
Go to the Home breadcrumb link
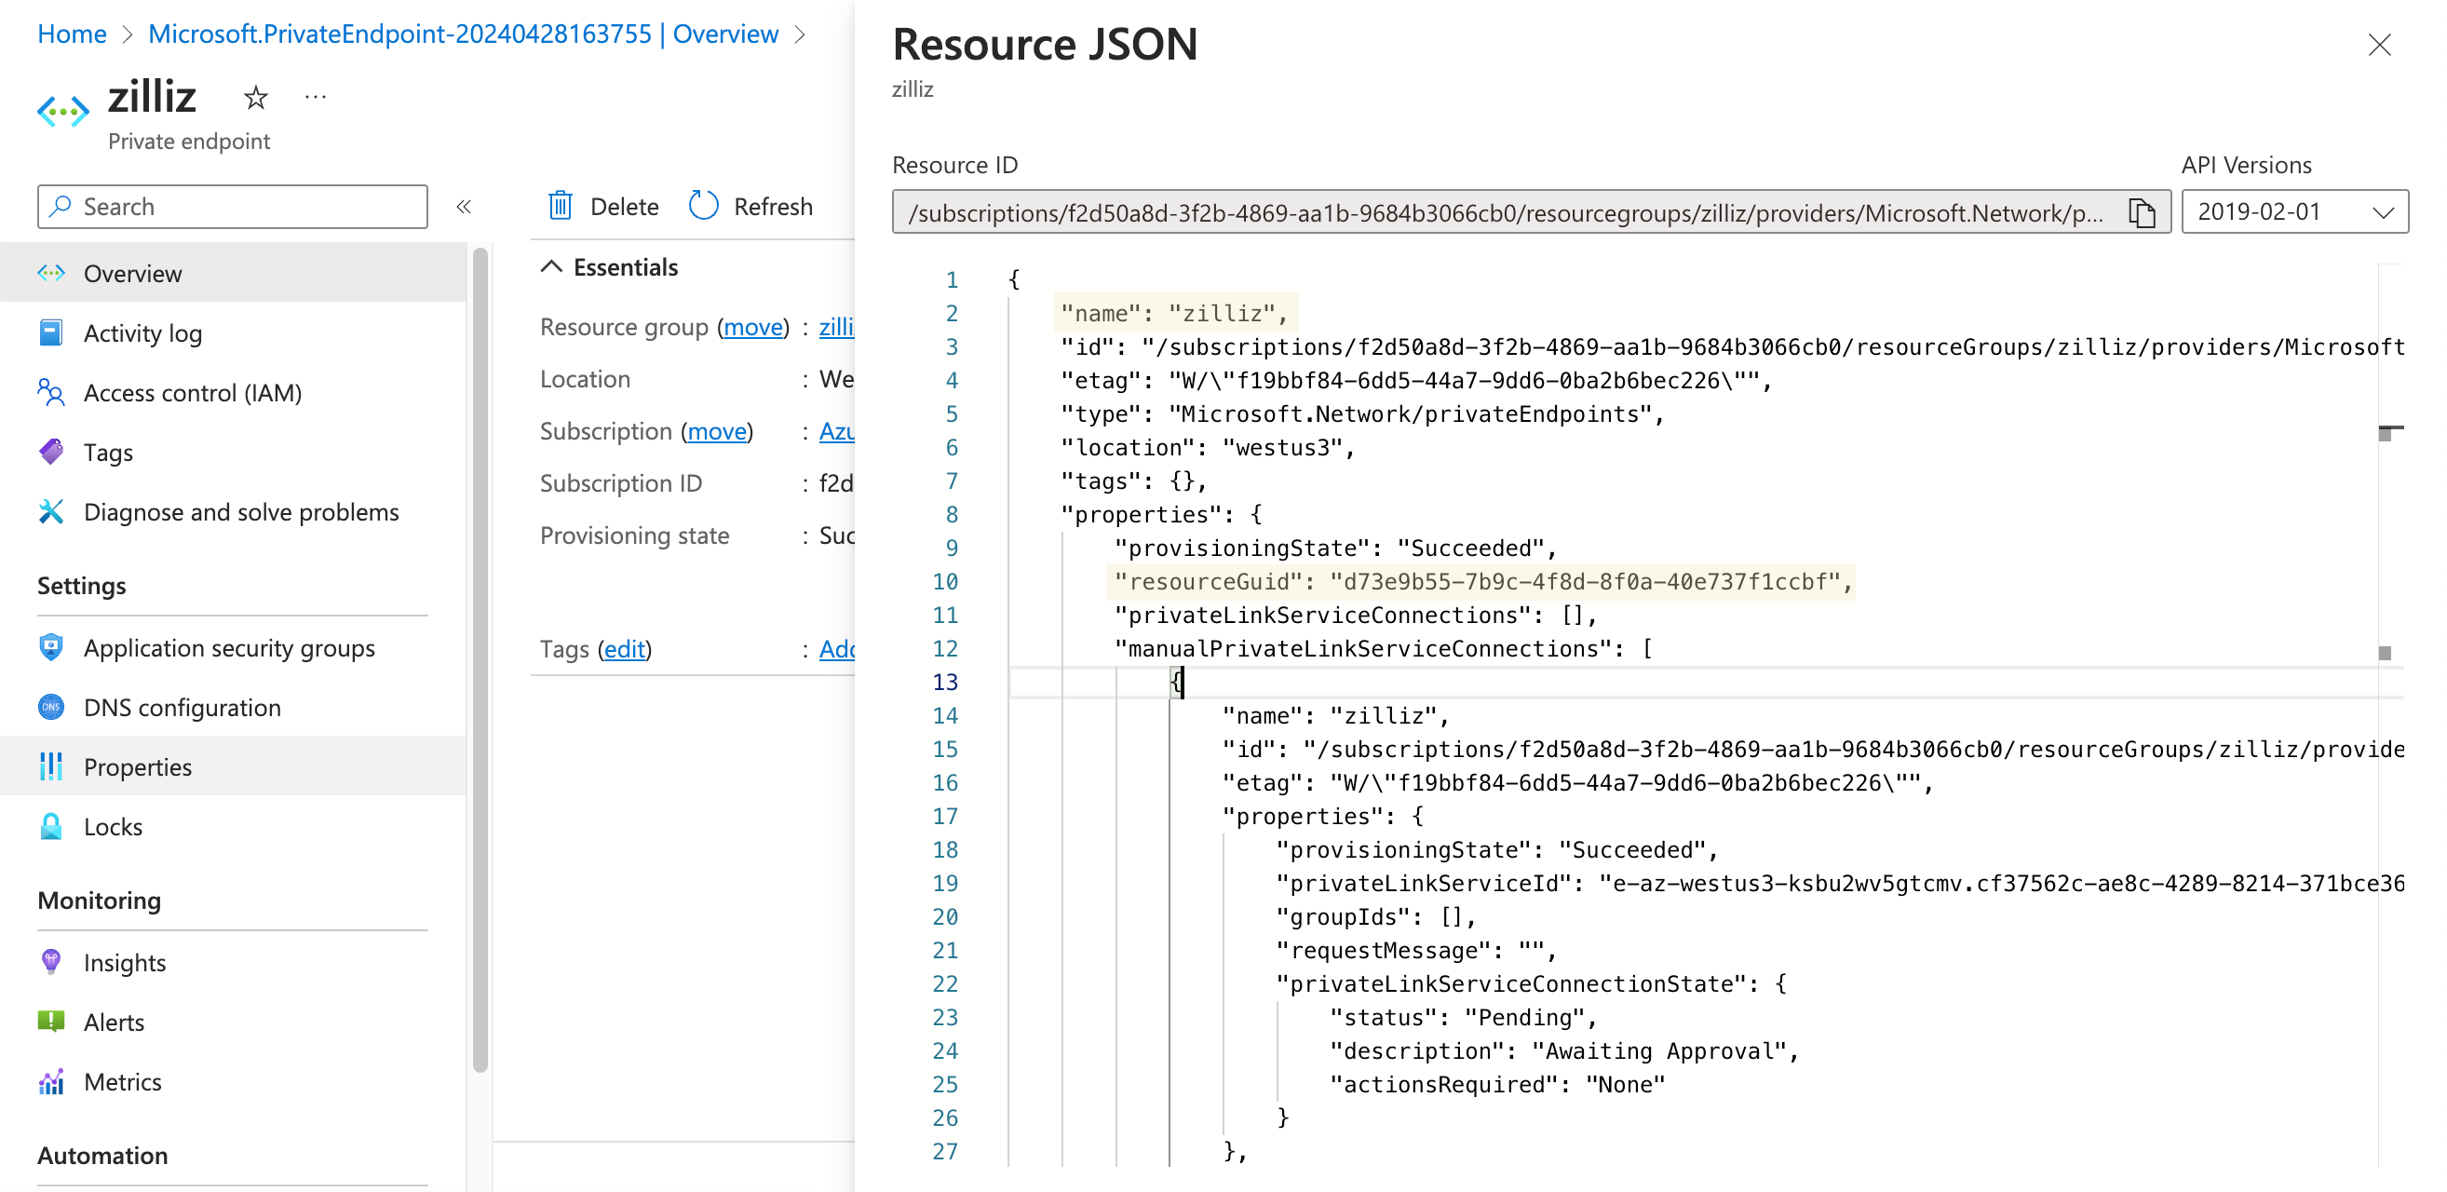73,34
